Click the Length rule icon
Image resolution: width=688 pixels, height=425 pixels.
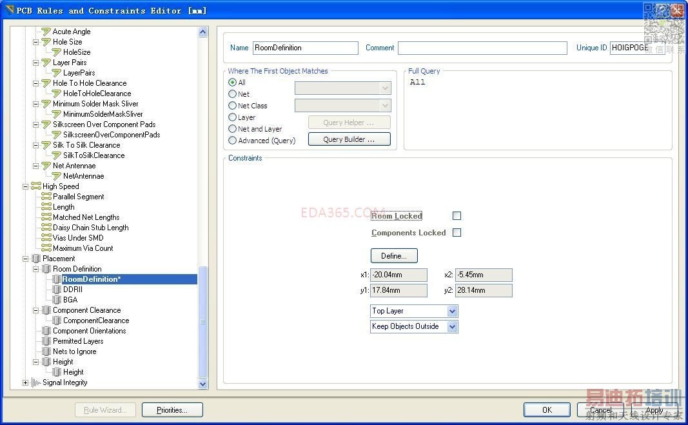[46, 207]
